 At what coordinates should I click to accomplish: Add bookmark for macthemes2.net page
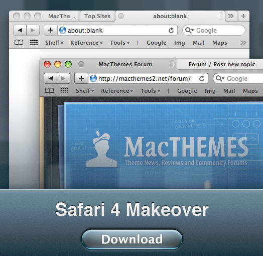[81, 78]
